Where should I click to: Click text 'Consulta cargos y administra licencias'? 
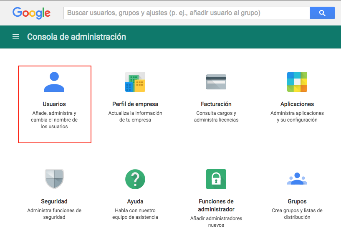[216, 117]
